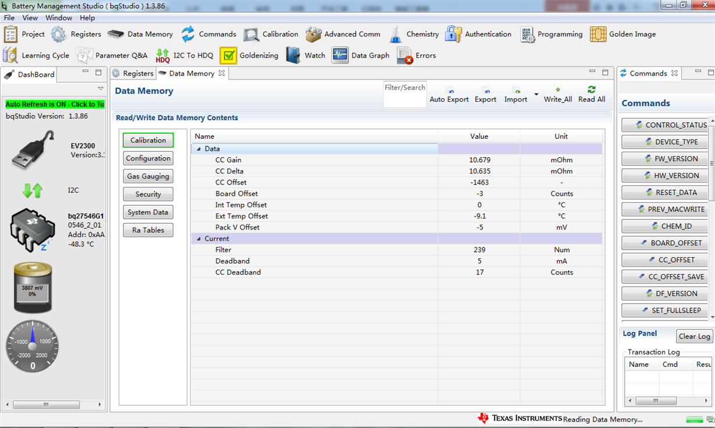Image resolution: width=715 pixels, height=428 pixels.
Task: Click the Export icon in Data Memory
Action: (x=485, y=90)
